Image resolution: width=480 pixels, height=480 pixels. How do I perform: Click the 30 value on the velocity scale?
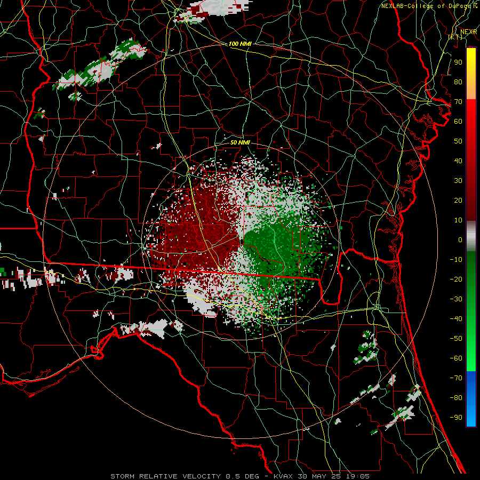point(458,181)
